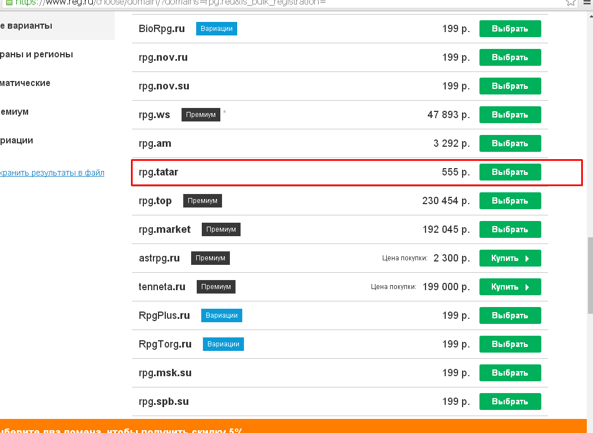Click the Вариации badge beside BioRpg.ru
The width and height of the screenshot is (593, 433).
216,29
